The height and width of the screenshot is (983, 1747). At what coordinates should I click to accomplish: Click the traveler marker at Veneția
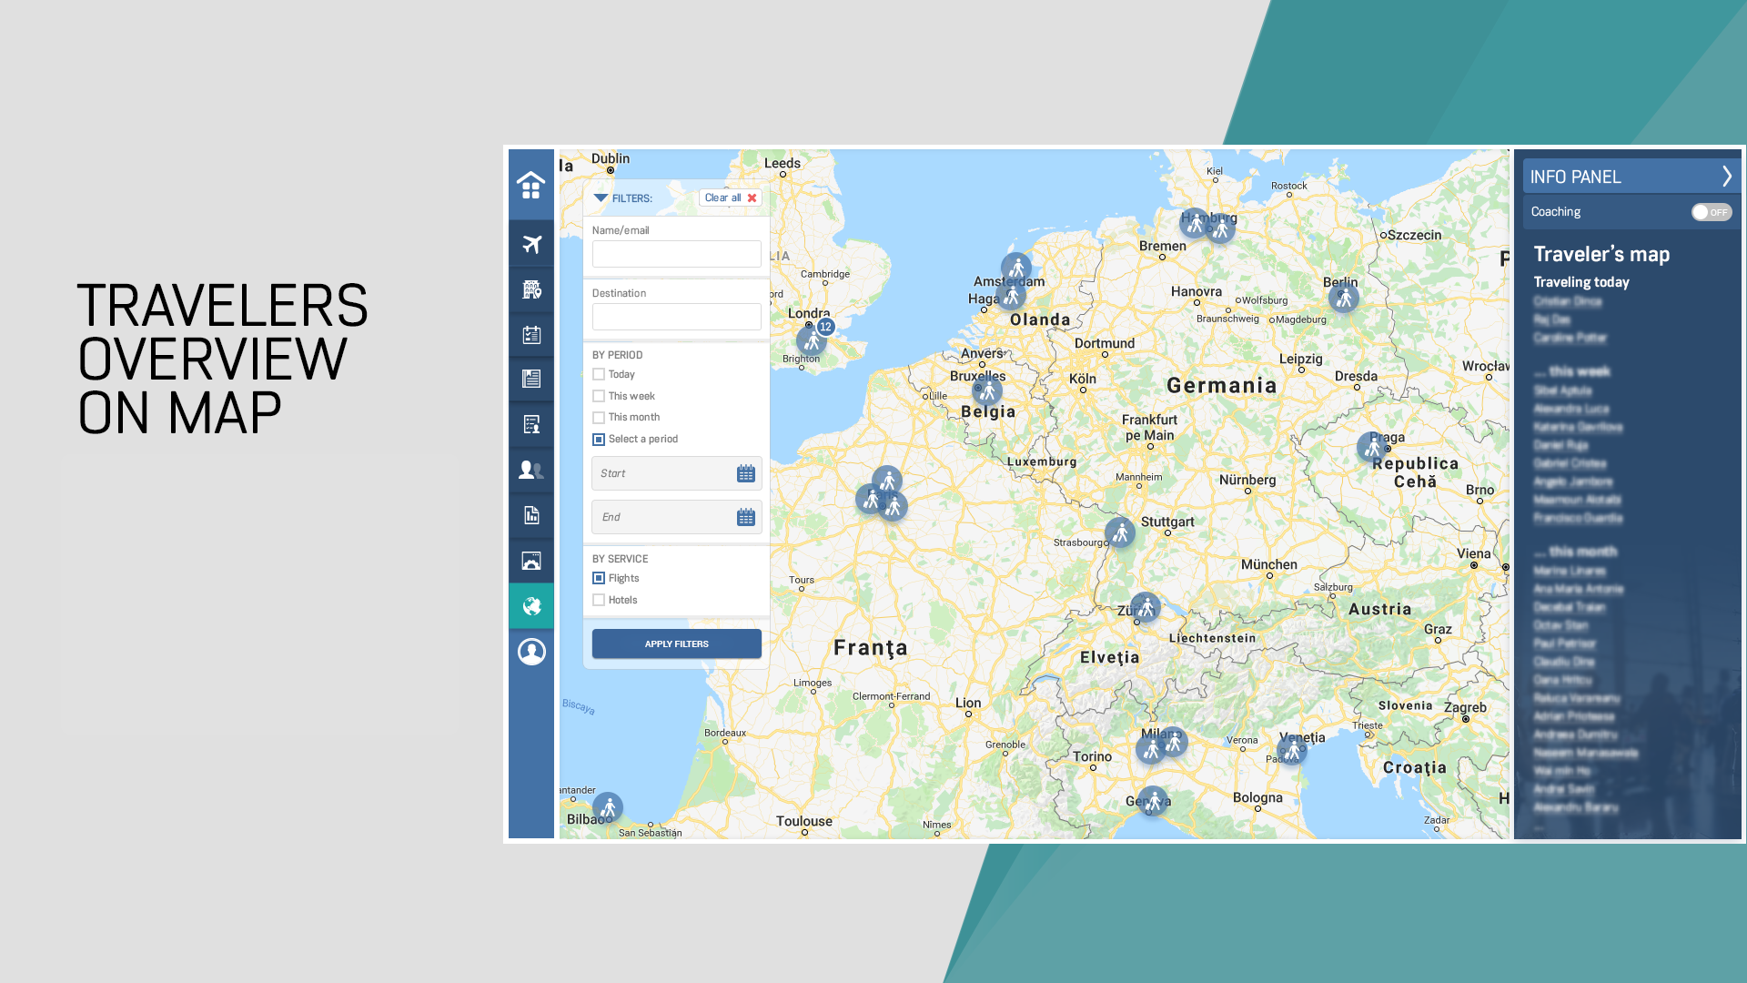(x=1292, y=751)
